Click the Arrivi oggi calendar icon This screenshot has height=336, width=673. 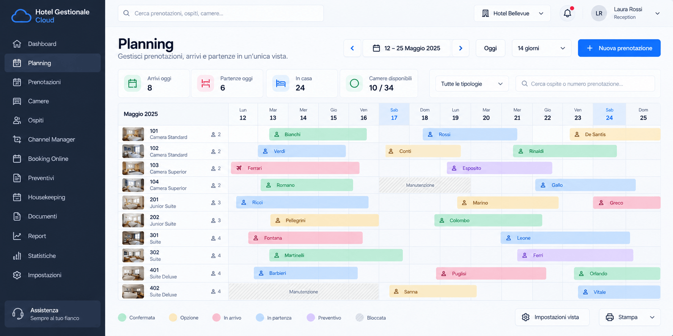pos(132,83)
